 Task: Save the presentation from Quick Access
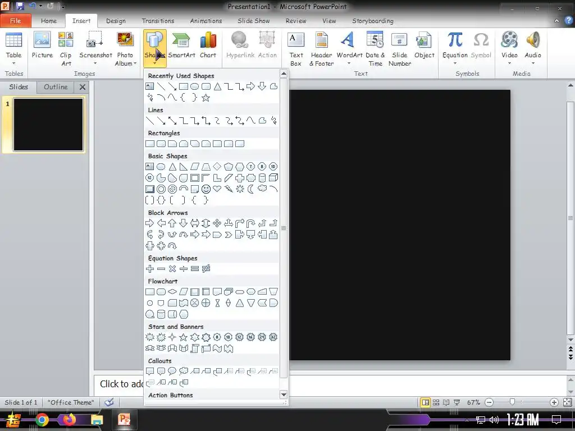click(x=20, y=6)
